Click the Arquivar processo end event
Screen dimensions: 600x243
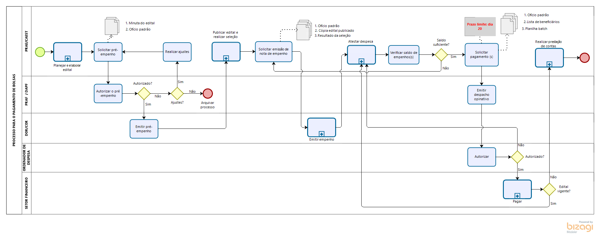(208, 93)
